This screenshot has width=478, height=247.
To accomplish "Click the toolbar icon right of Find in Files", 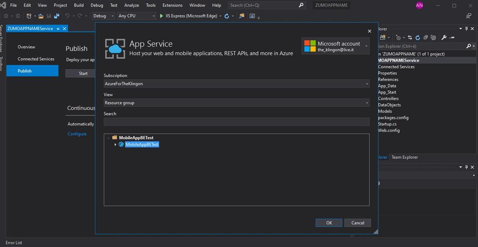I will coord(252,16).
